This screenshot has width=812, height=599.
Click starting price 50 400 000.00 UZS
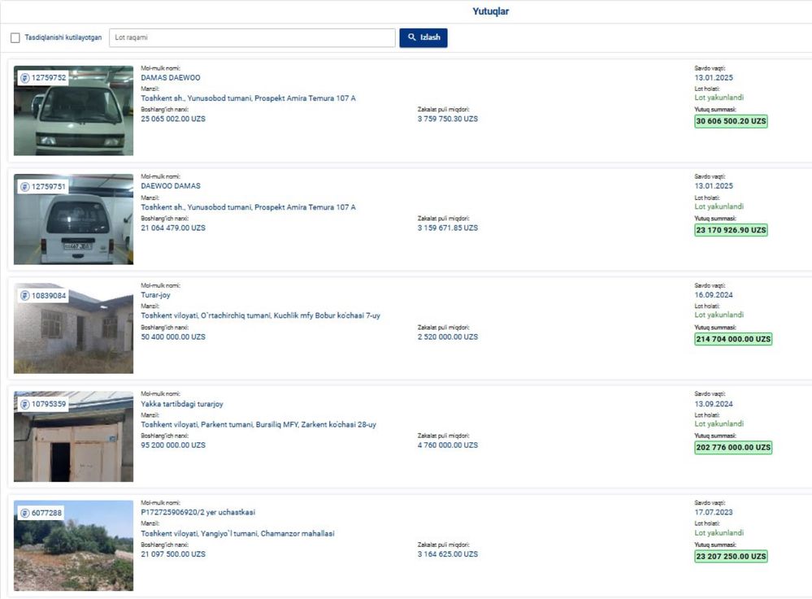pyautogui.click(x=173, y=336)
